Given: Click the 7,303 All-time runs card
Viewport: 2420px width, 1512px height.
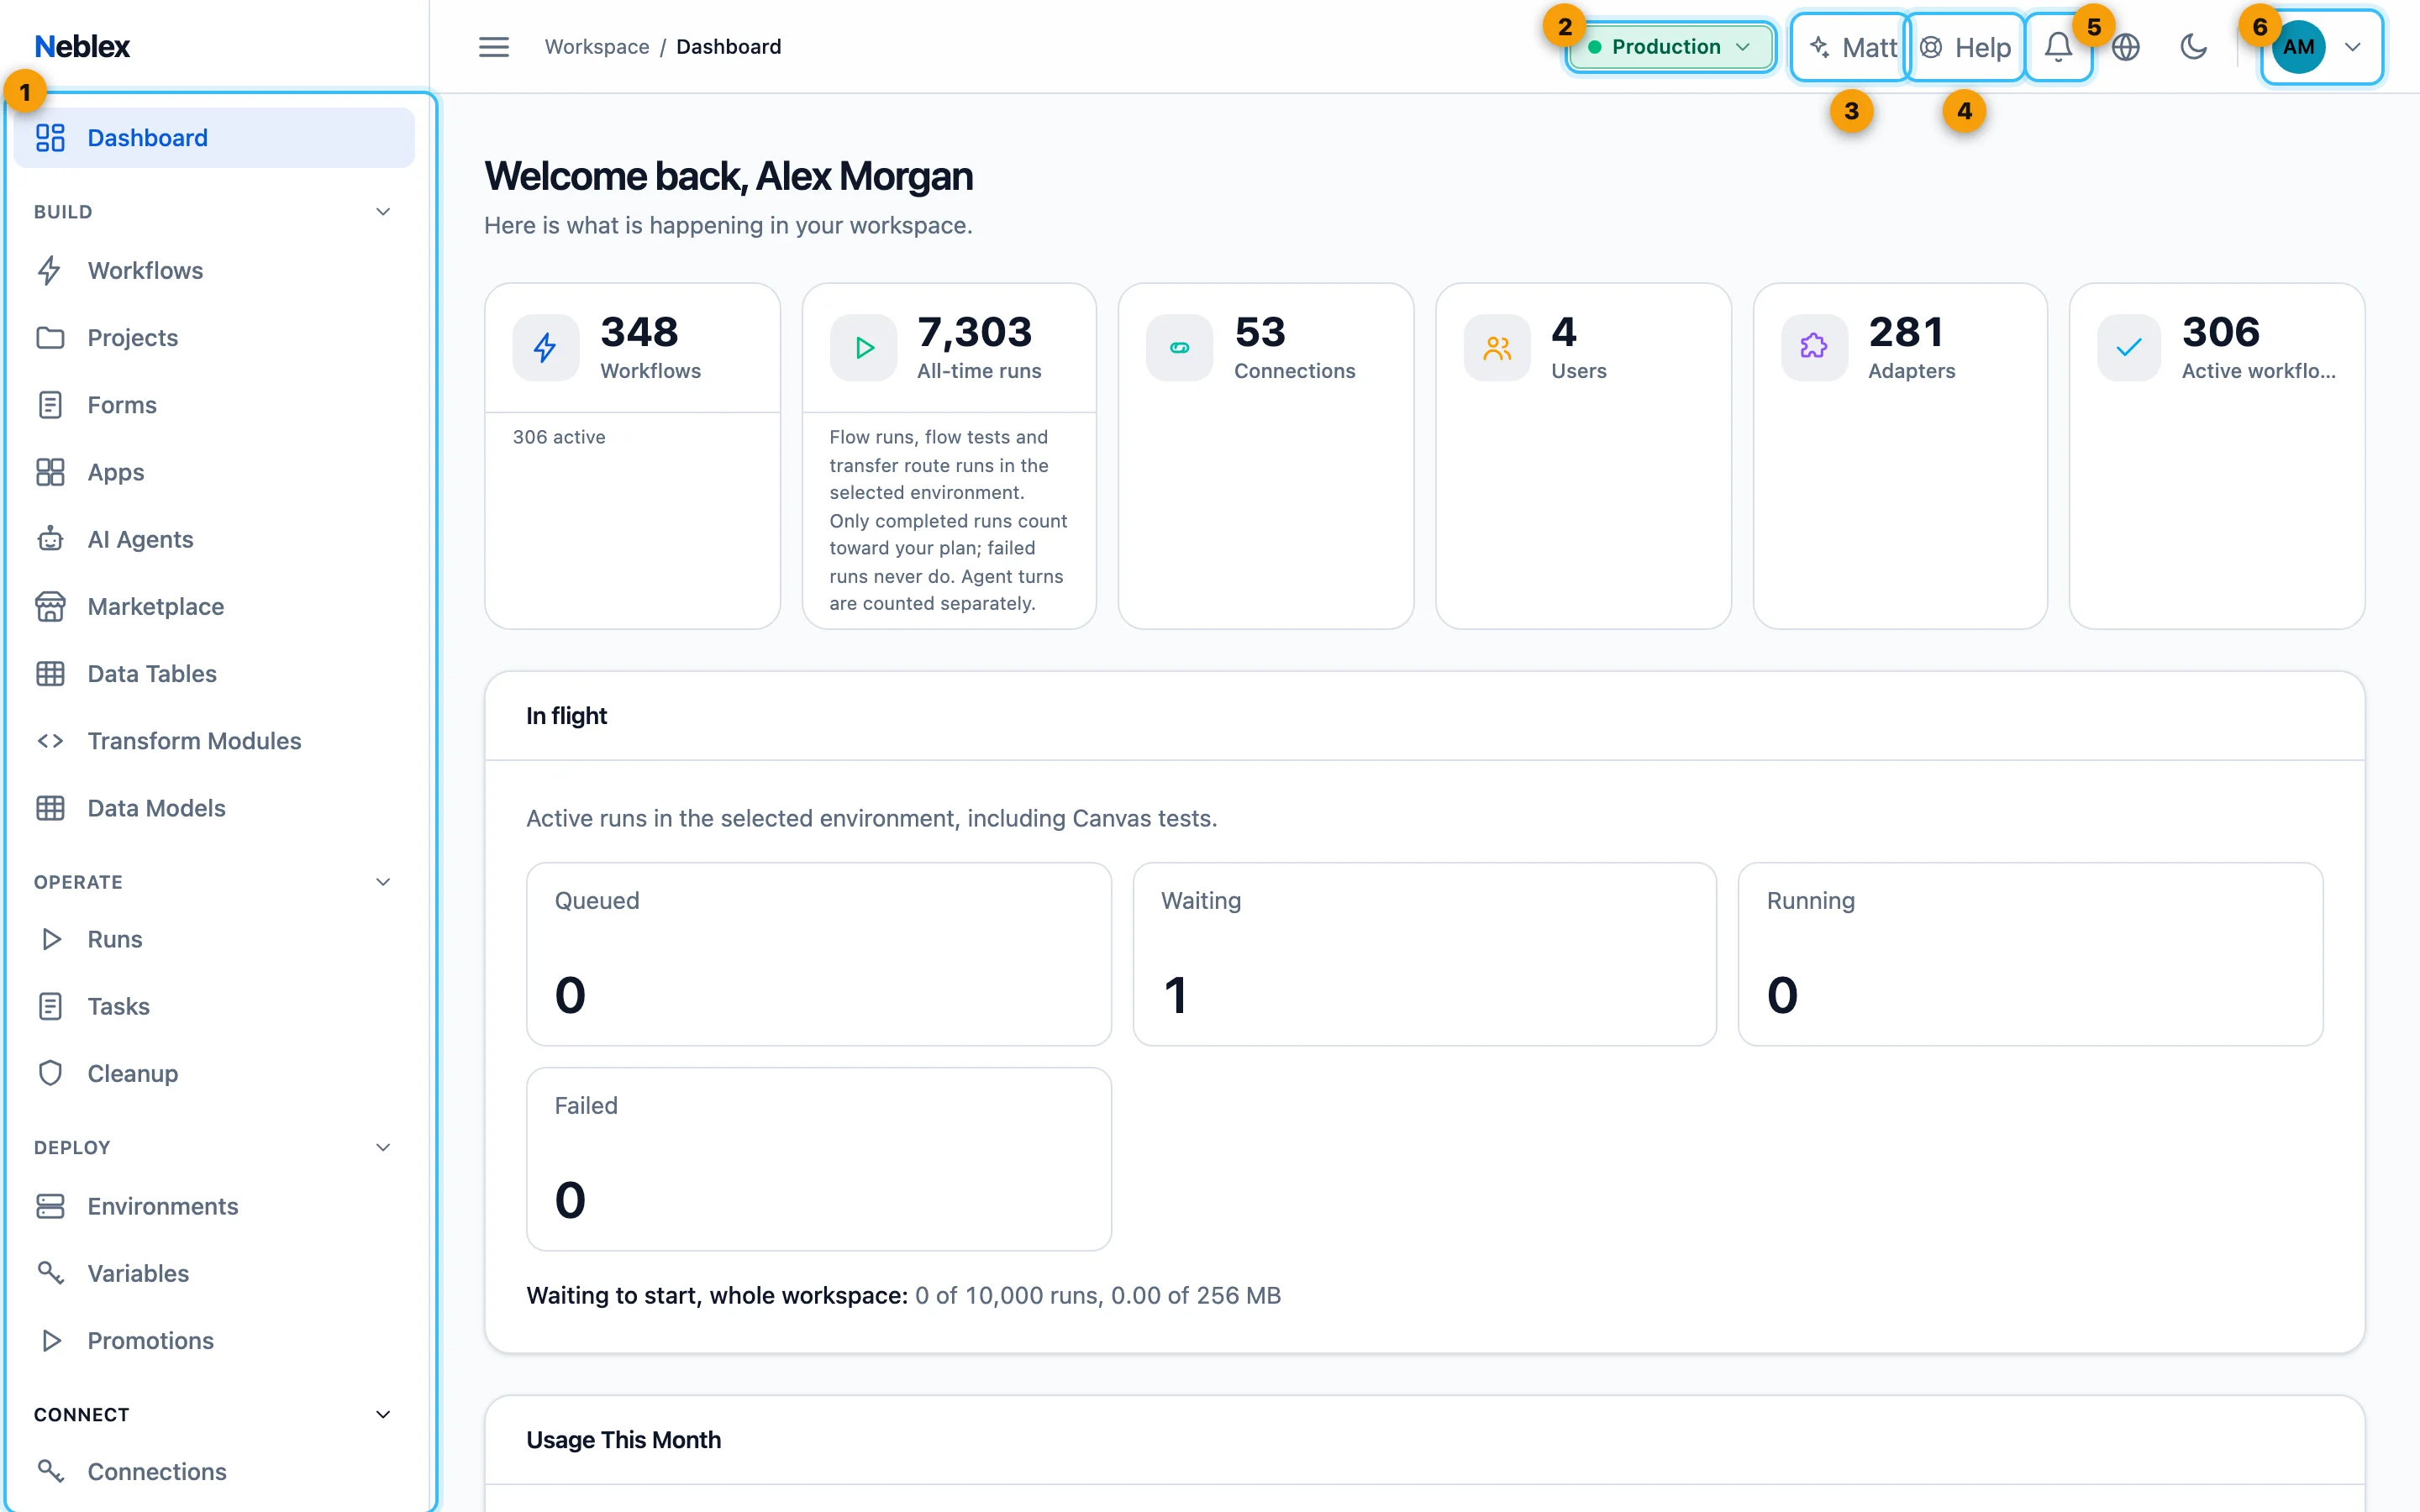Looking at the screenshot, I should (x=949, y=456).
